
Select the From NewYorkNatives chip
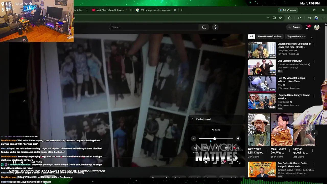(270, 37)
